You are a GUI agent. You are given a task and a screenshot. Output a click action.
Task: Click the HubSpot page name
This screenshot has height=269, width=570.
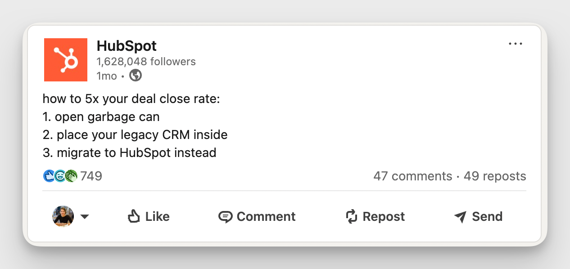(x=127, y=46)
